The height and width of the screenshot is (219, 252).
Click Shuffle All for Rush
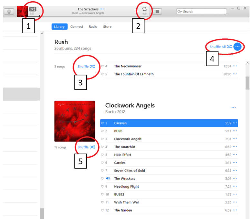[x=220, y=47]
